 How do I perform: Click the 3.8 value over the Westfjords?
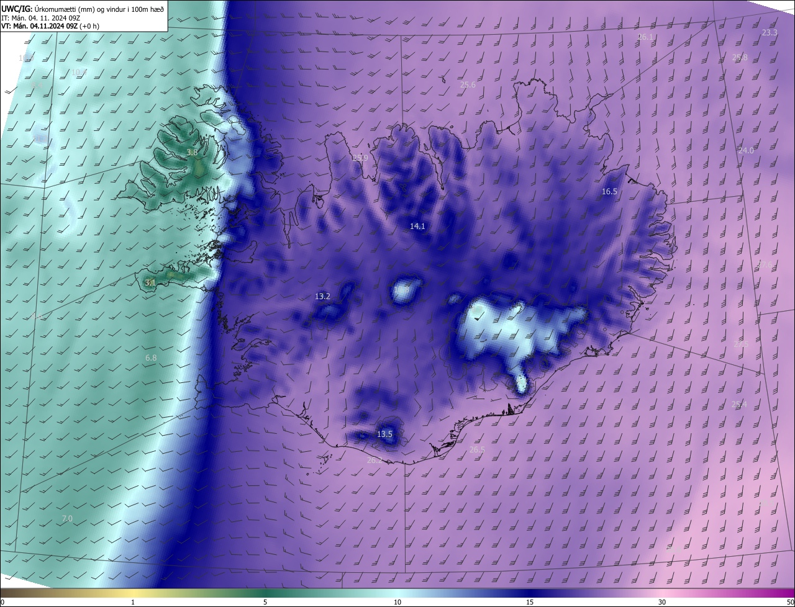tap(193, 152)
